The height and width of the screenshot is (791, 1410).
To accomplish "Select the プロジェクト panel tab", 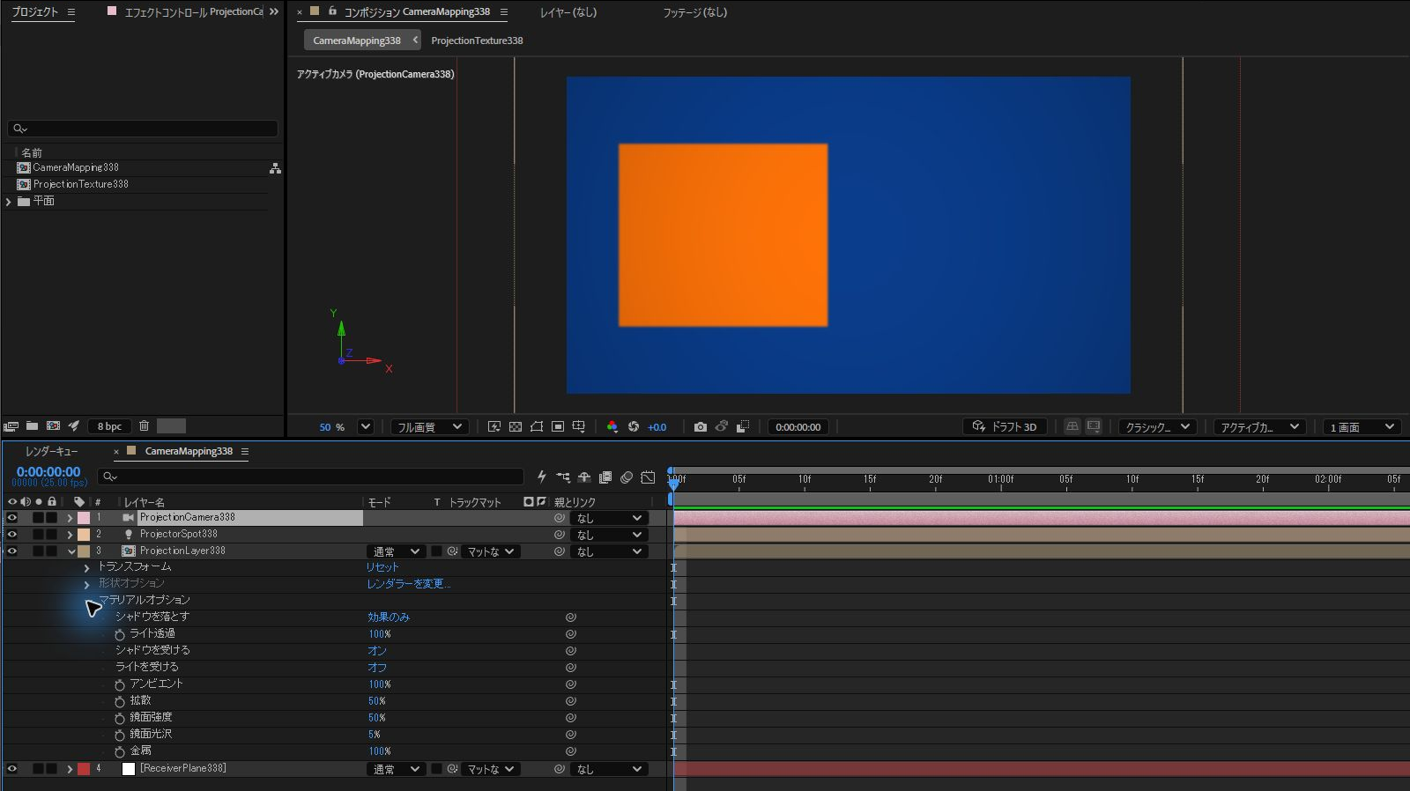I will pyautogui.click(x=34, y=12).
